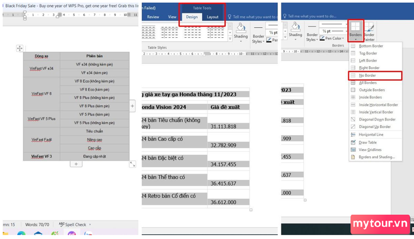414x239 pixels.
Task: Switch to the Review tab
Action: tap(153, 17)
